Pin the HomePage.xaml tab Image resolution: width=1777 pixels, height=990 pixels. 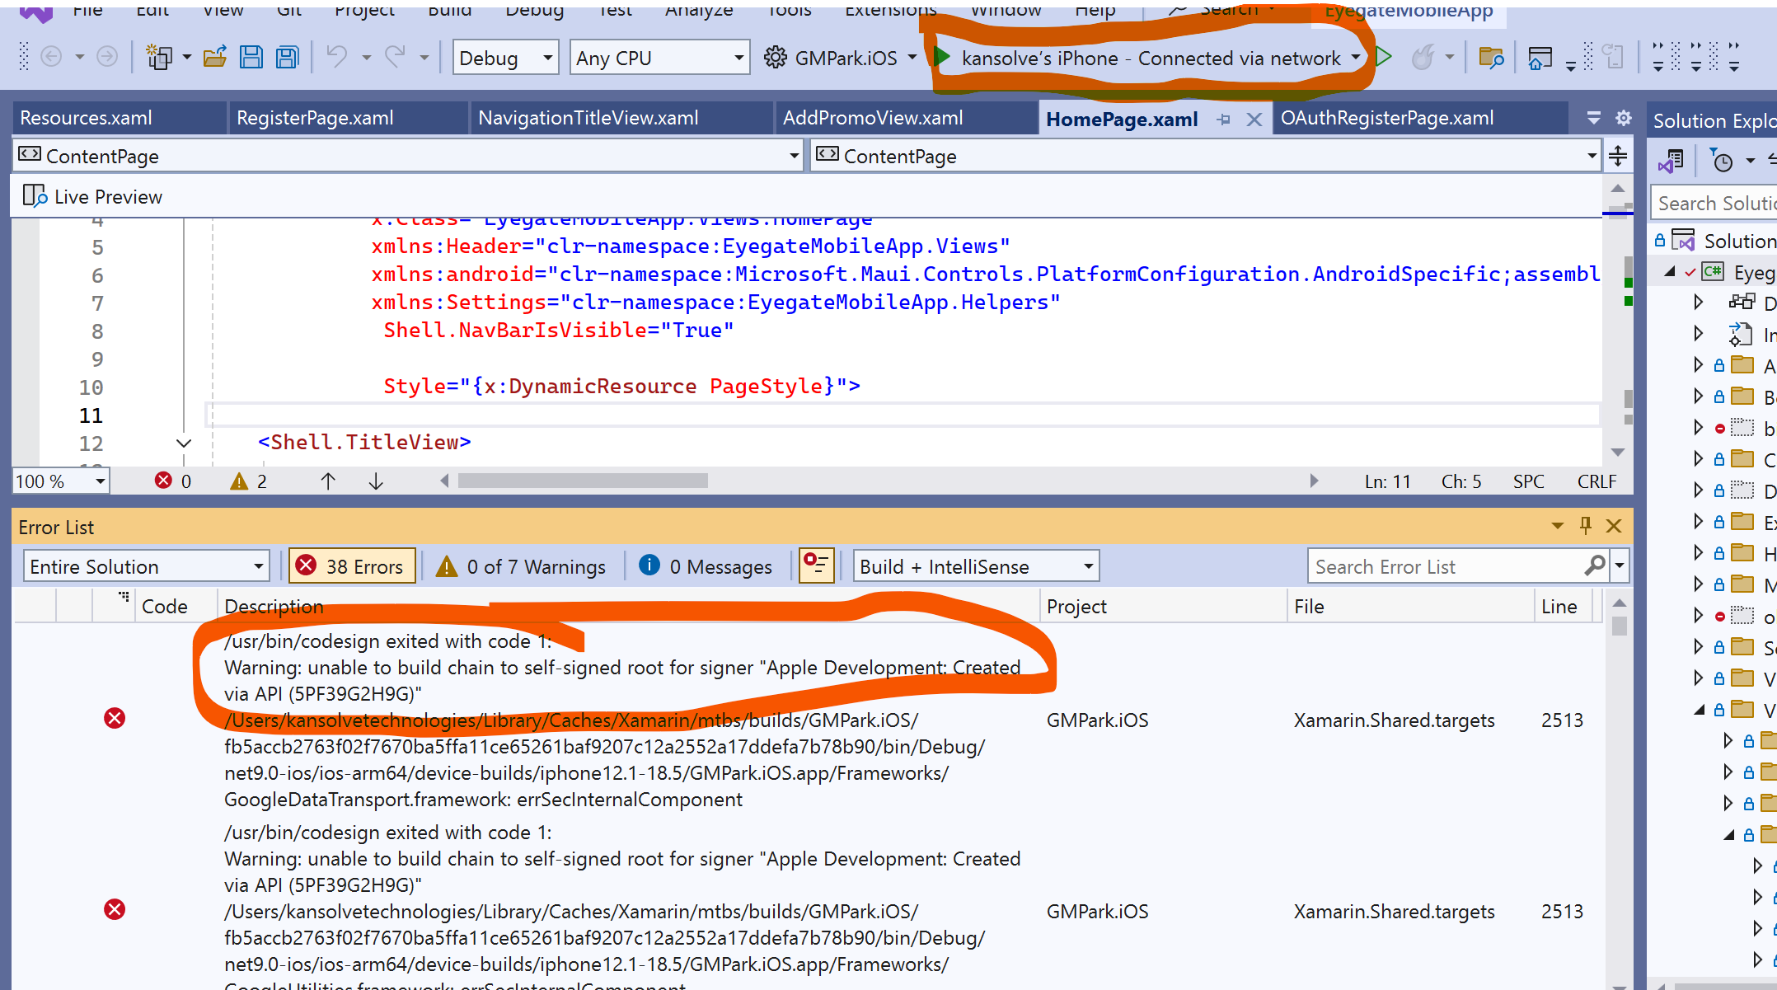(1223, 120)
